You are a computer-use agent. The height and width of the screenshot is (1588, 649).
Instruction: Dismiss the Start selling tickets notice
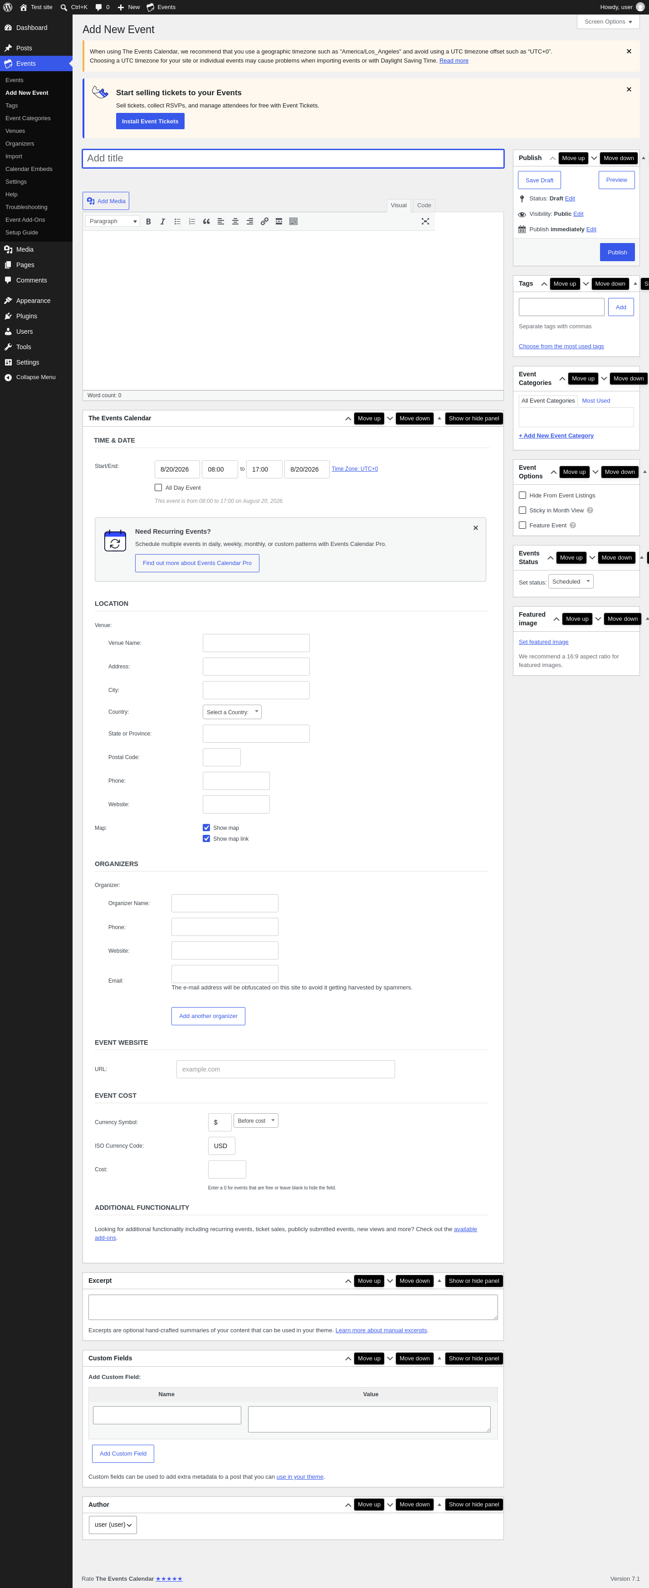[x=629, y=89]
